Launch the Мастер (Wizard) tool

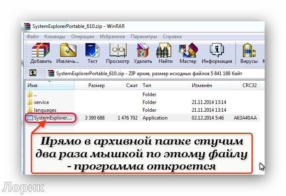(188, 50)
